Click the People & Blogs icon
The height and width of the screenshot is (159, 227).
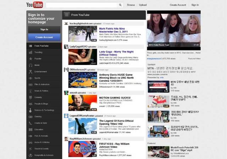(31, 104)
